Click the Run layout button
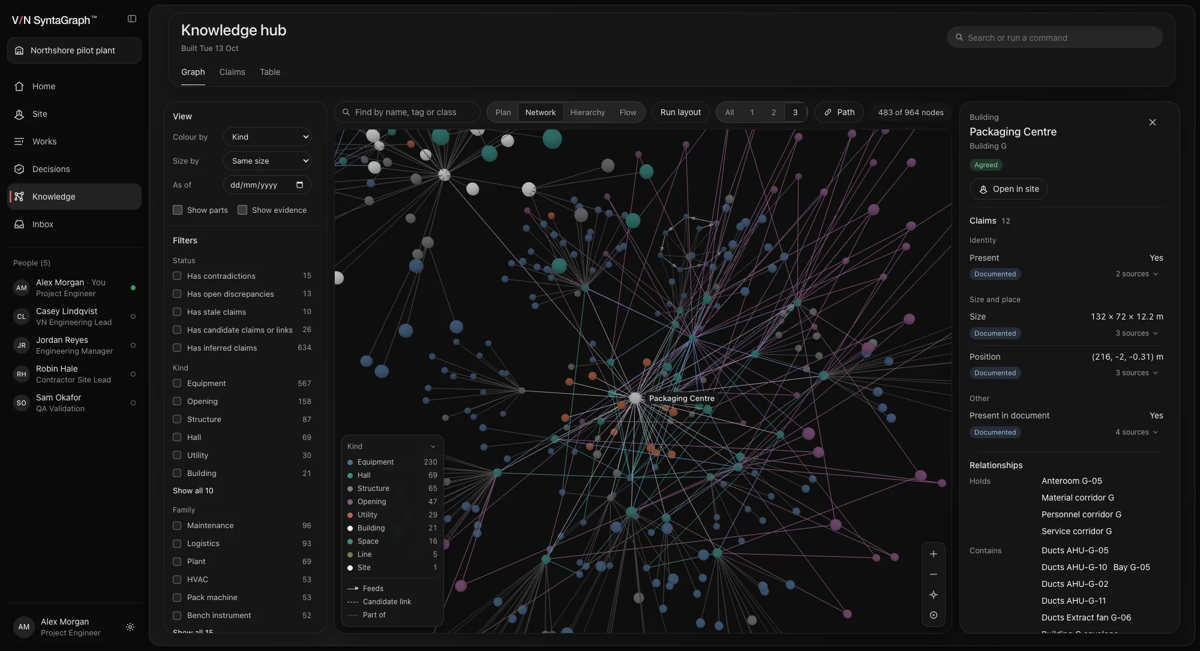This screenshot has height=651, width=1200. 680,112
